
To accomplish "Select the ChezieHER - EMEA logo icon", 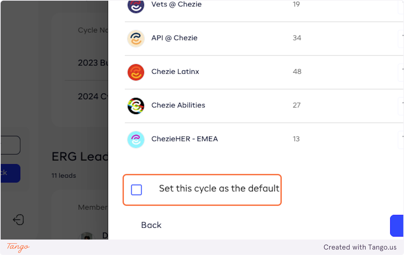I will coord(136,139).
